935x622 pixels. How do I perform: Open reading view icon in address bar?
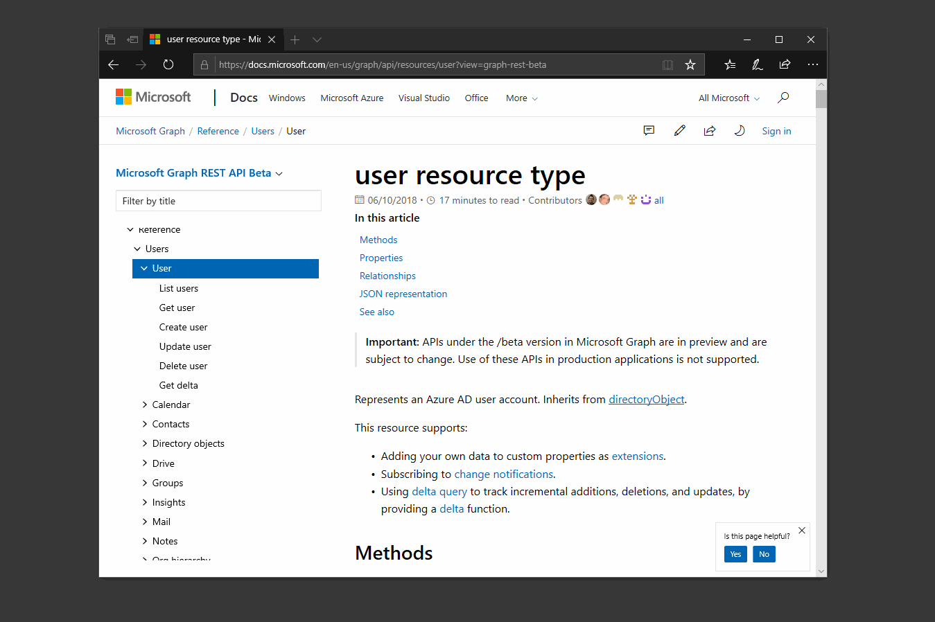667,64
